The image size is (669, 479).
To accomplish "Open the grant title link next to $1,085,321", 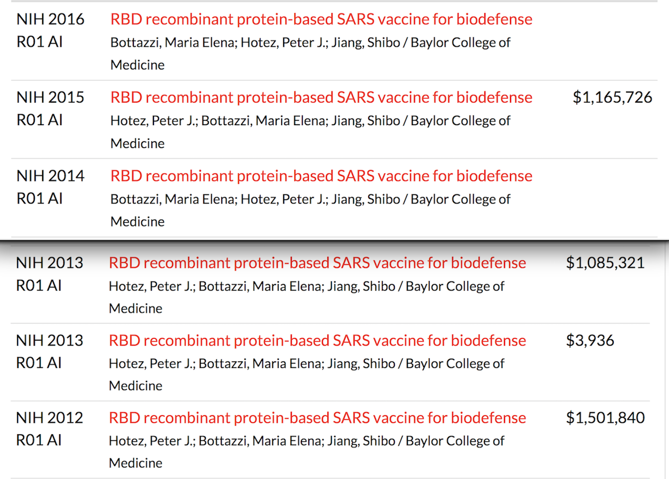I will [x=317, y=263].
